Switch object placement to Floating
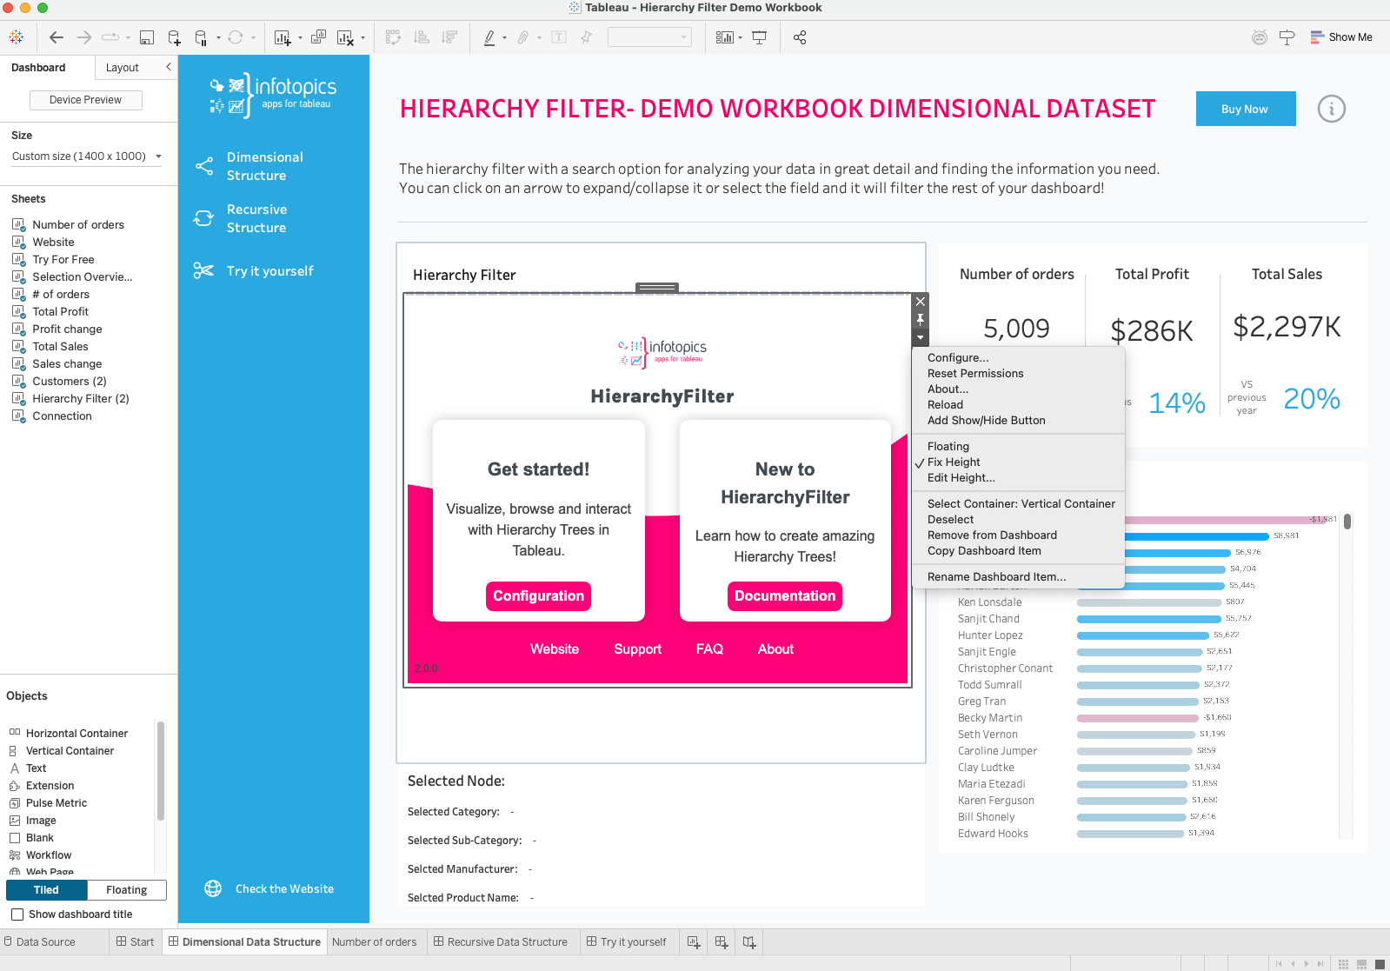Viewport: 1390px width, 971px height. [x=126, y=890]
